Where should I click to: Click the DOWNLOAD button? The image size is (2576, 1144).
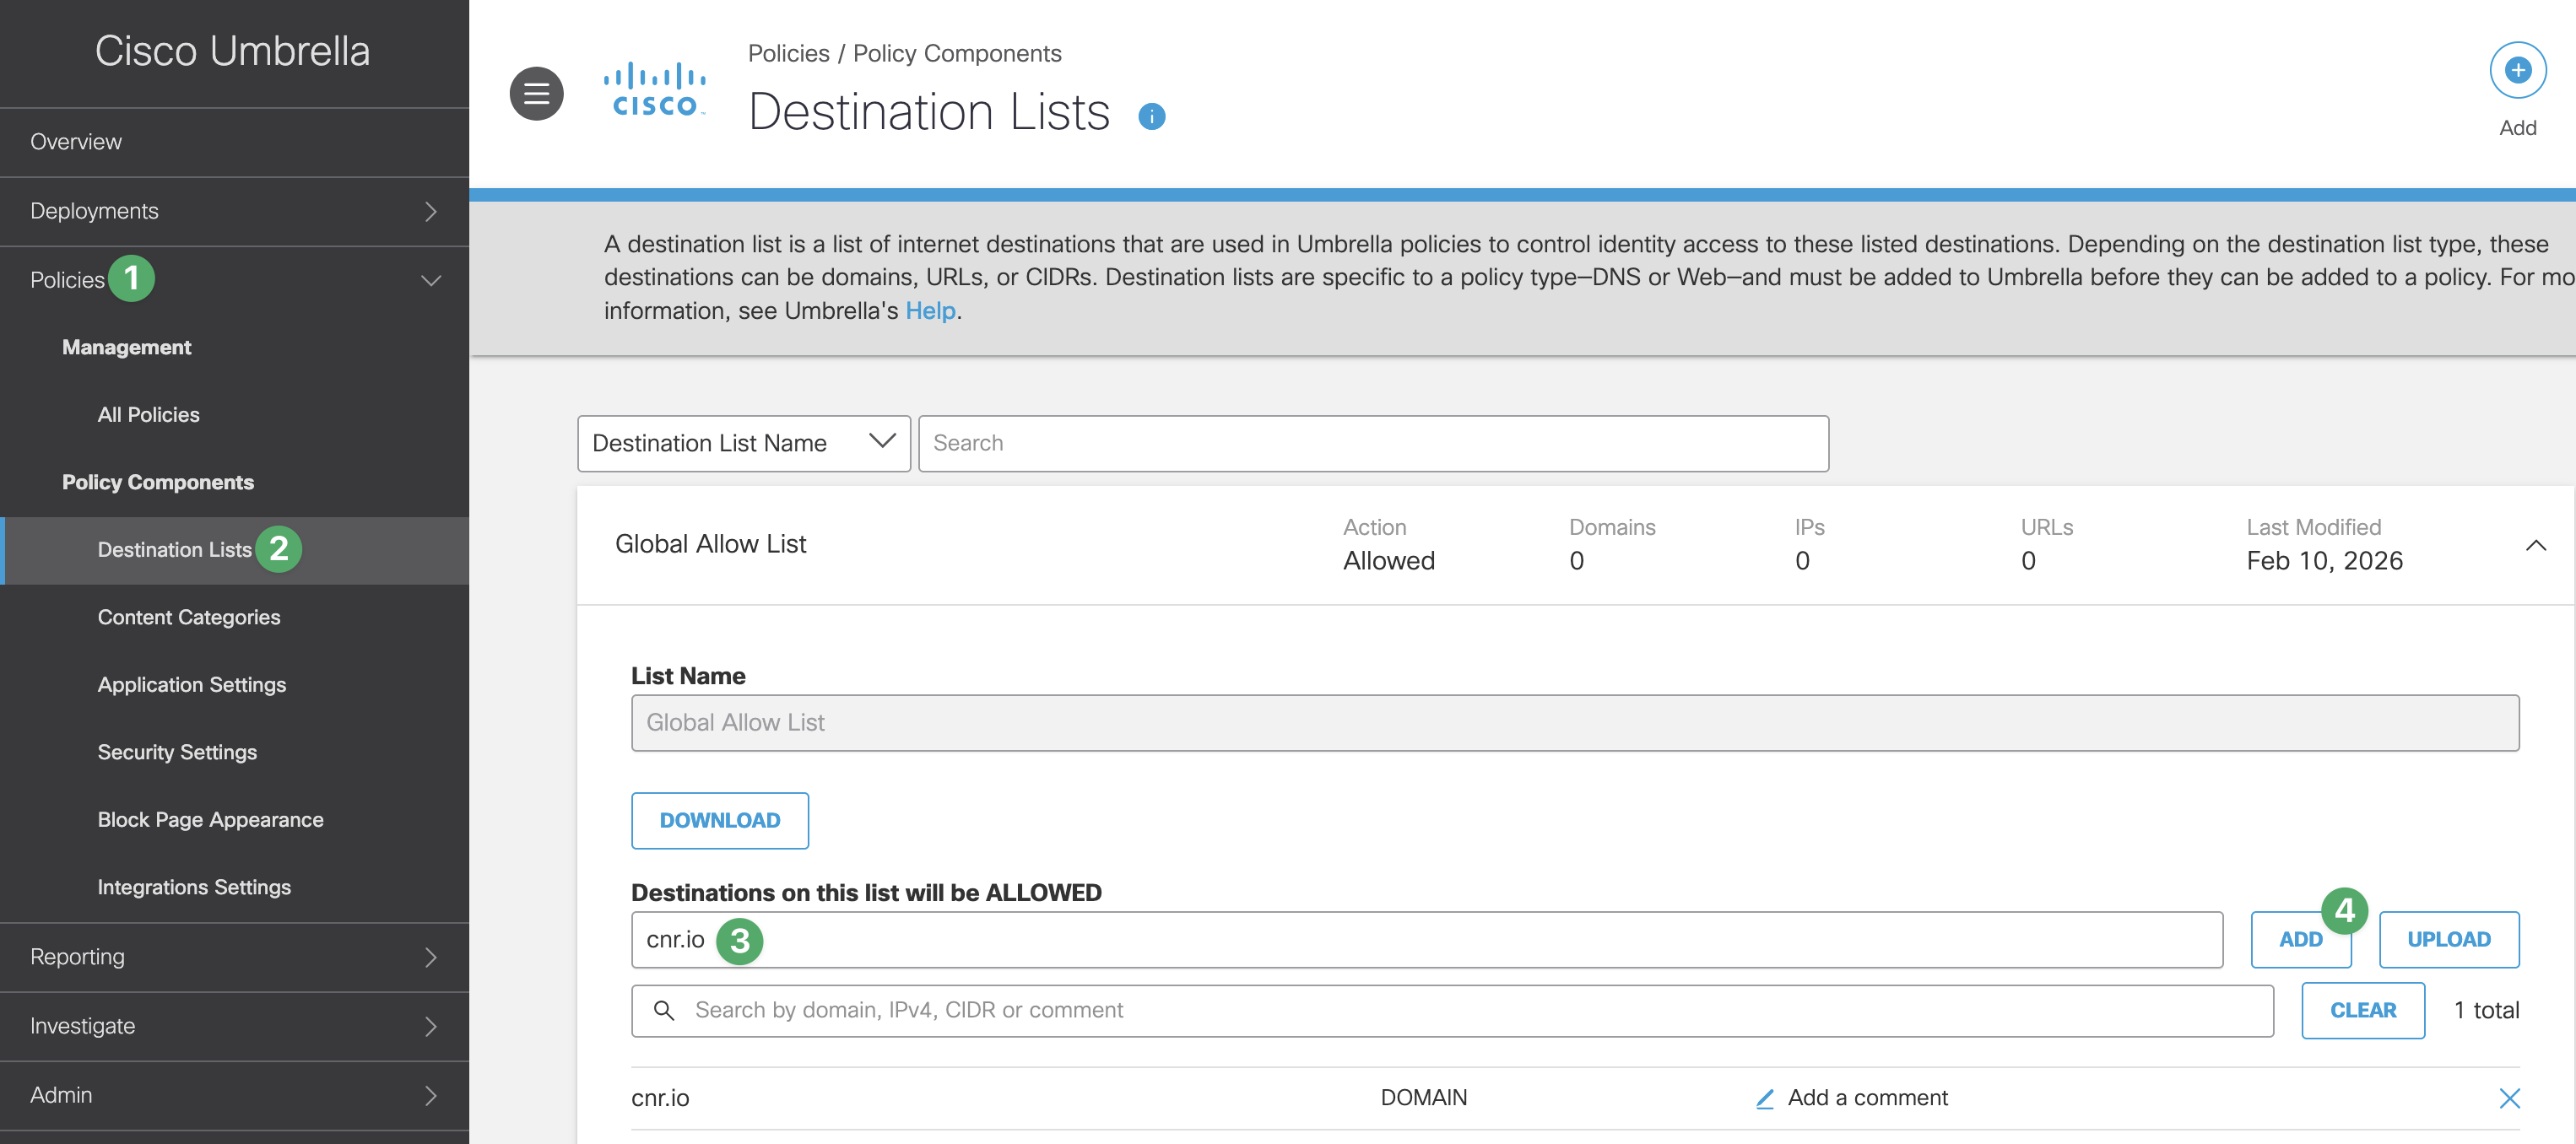[x=719, y=820]
